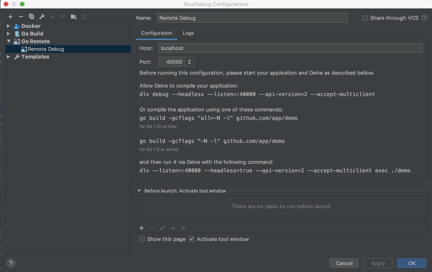Click the Copy Configuration icon
Viewport: 432px width, 272px height.
(x=31, y=17)
